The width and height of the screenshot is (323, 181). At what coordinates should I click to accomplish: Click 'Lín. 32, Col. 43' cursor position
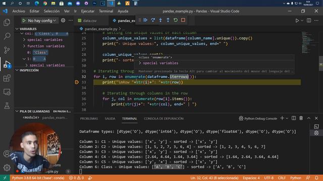(x=214, y=178)
